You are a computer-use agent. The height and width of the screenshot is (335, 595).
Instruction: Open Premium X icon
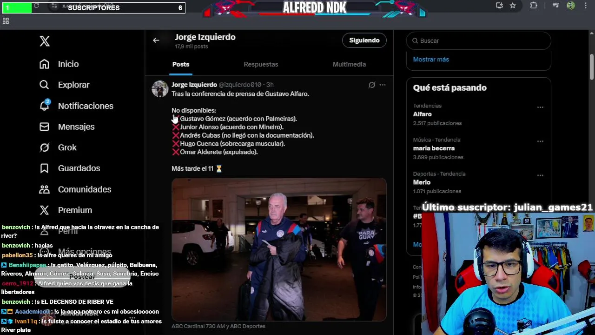pyautogui.click(x=44, y=210)
